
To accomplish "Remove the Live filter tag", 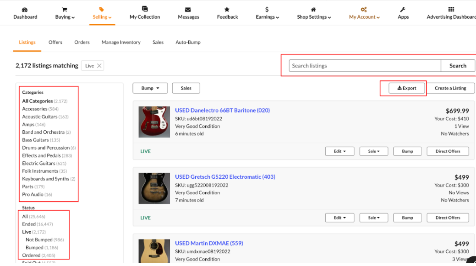I will click(99, 66).
